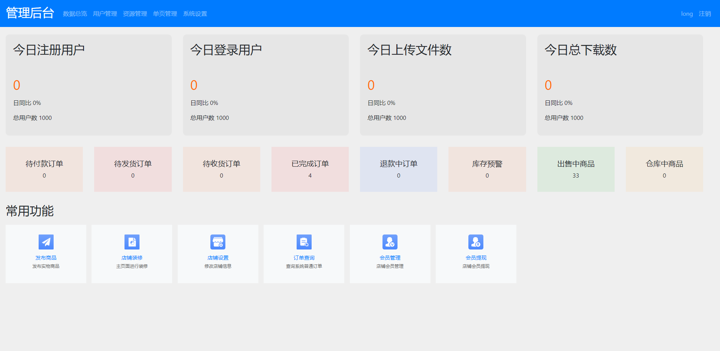This screenshot has width=720, height=351.
Task: Select the 资源管理 navigation item
Action: pos(135,13)
